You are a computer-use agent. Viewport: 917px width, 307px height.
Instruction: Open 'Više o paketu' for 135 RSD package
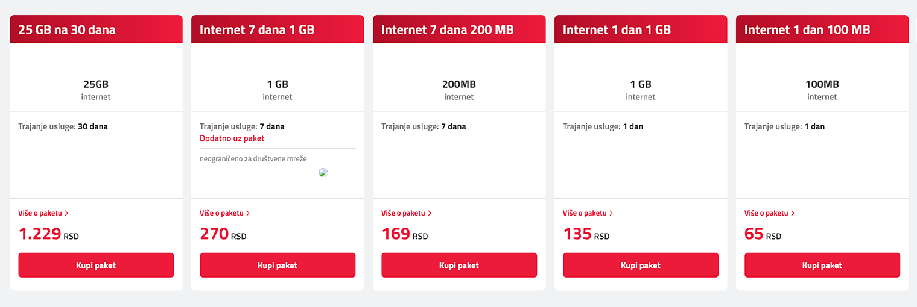pyautogui.click(x=588, y=213)
